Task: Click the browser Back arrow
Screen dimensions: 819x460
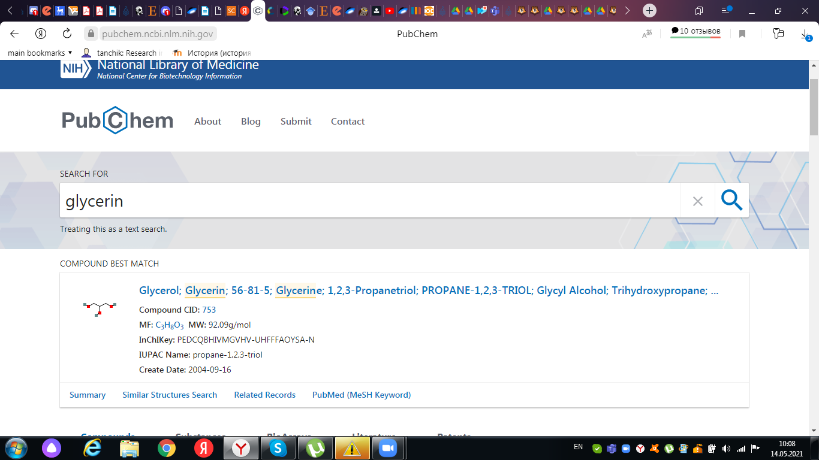Action: coord(14,34)
